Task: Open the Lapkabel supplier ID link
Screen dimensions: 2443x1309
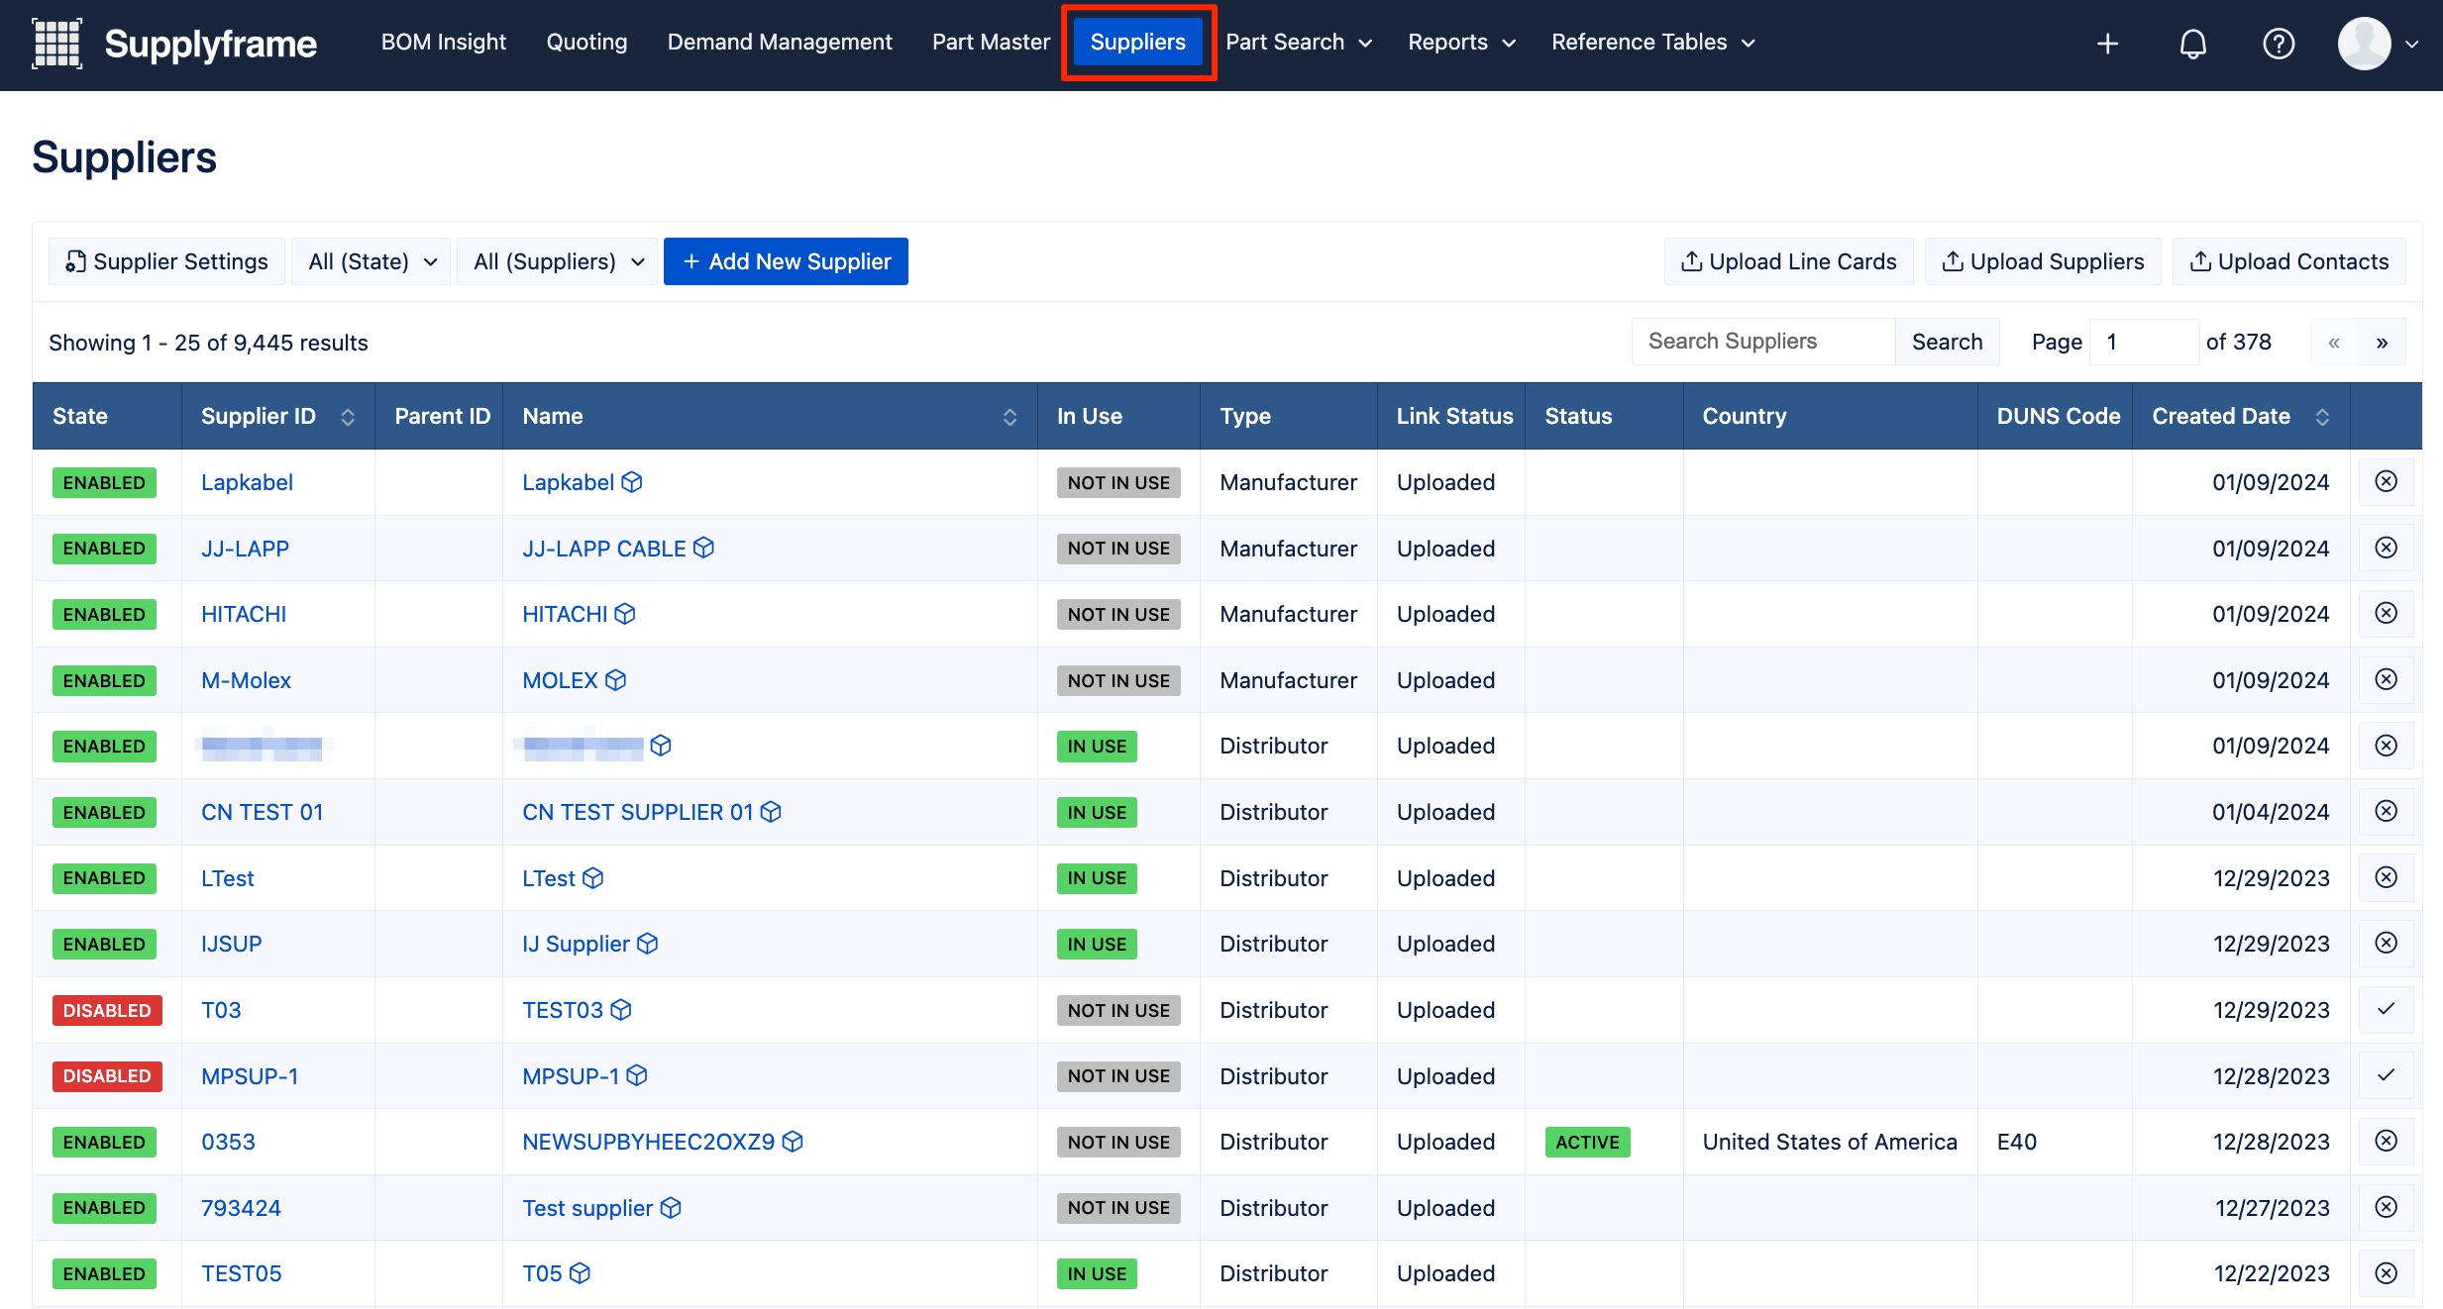Action: pos(247,482)
